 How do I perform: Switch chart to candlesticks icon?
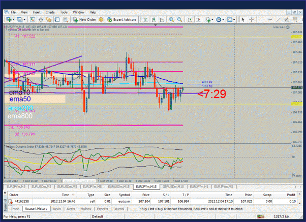(154, 19)
